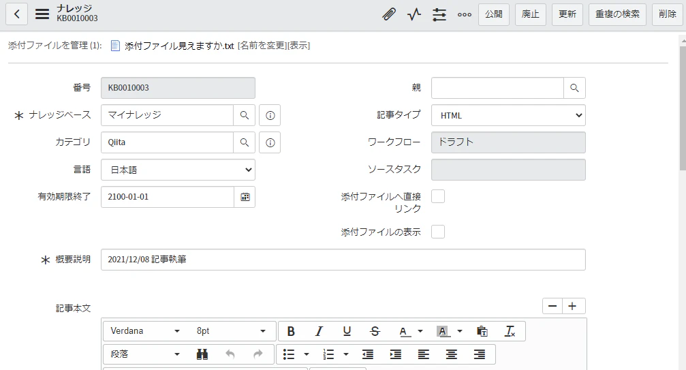This screenshot has width=686, height=370.
Task: Open the 記事タイプ HTML dropdown
Action: 508,115
